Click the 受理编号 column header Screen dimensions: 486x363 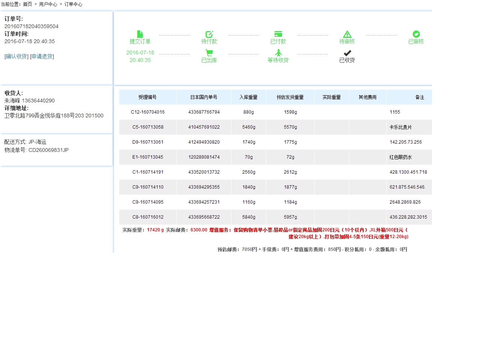[x=147, y=97]
